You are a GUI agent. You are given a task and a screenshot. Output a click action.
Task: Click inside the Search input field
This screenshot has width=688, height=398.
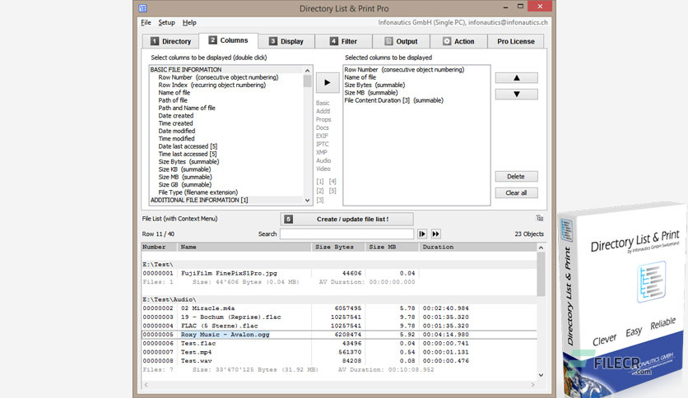click(x=346, y=234)
